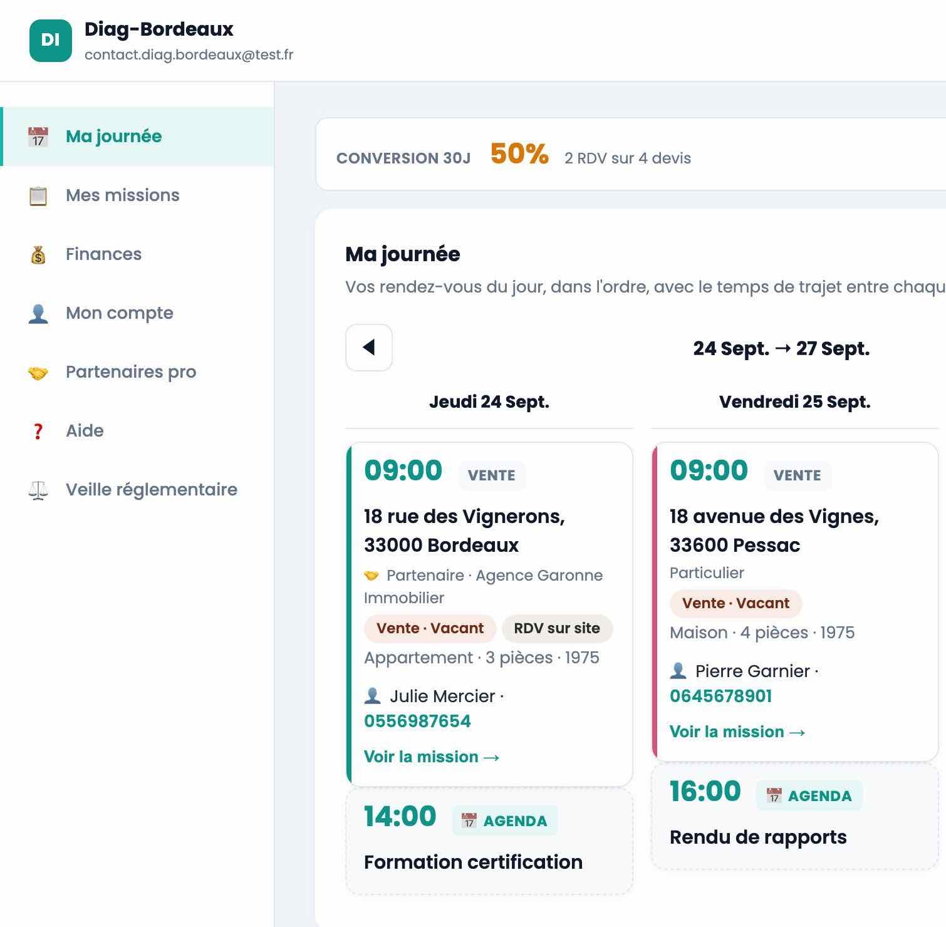Click the Vente · Vacant tag on Pessac card
This screenshot has width=946, height=927.
coord(735,603)
